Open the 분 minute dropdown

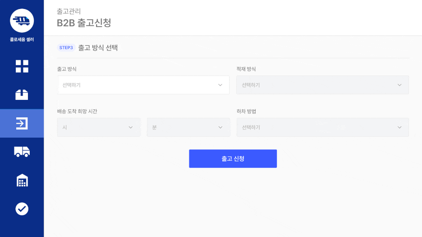point(188,127)
